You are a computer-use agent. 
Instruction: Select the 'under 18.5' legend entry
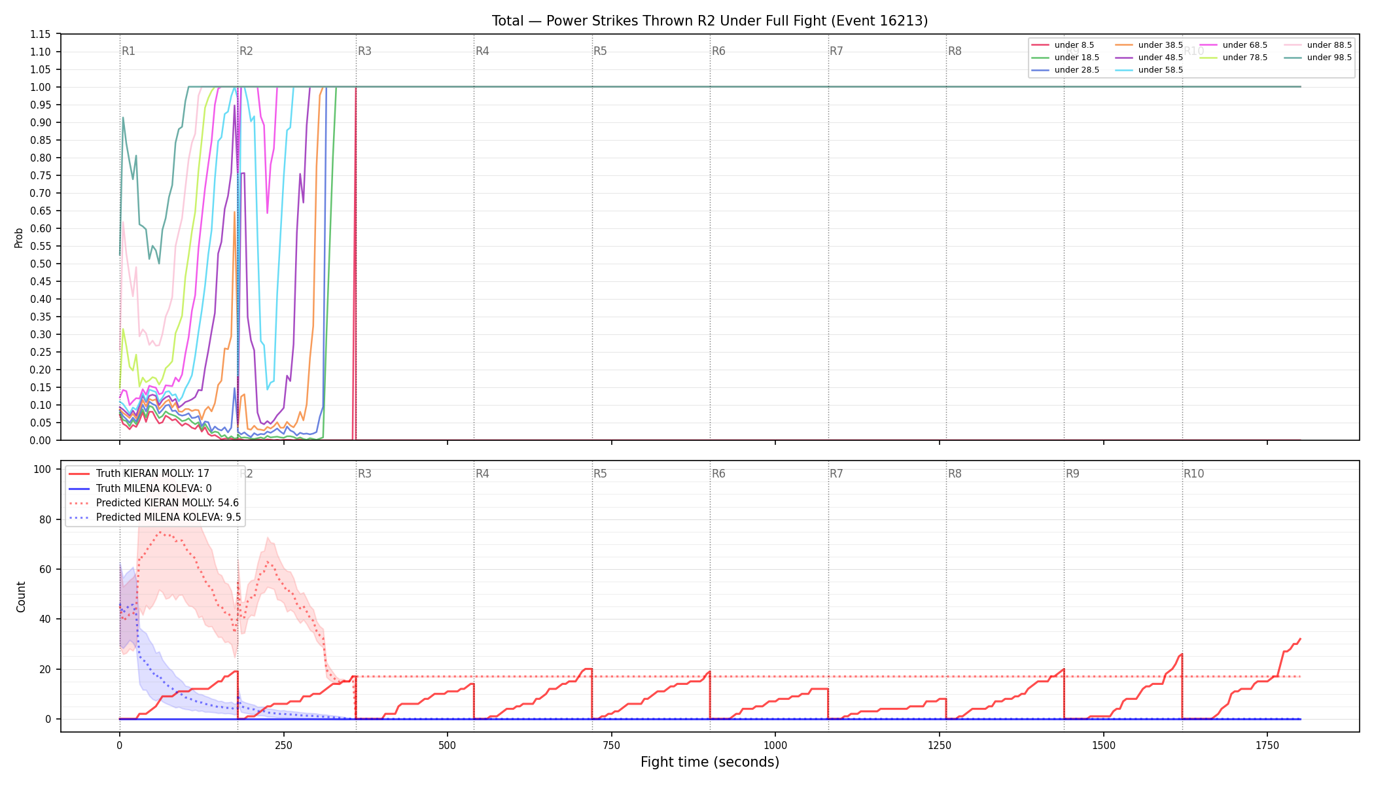click(x=1065, y=58)
